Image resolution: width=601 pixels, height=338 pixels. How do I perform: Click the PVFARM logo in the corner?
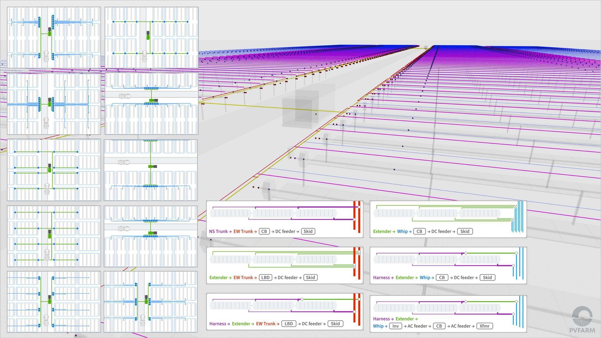582,320
